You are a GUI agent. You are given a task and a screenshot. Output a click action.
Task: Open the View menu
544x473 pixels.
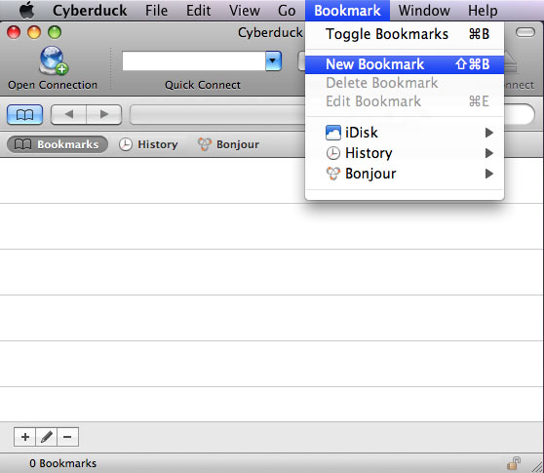coord(245,11)
